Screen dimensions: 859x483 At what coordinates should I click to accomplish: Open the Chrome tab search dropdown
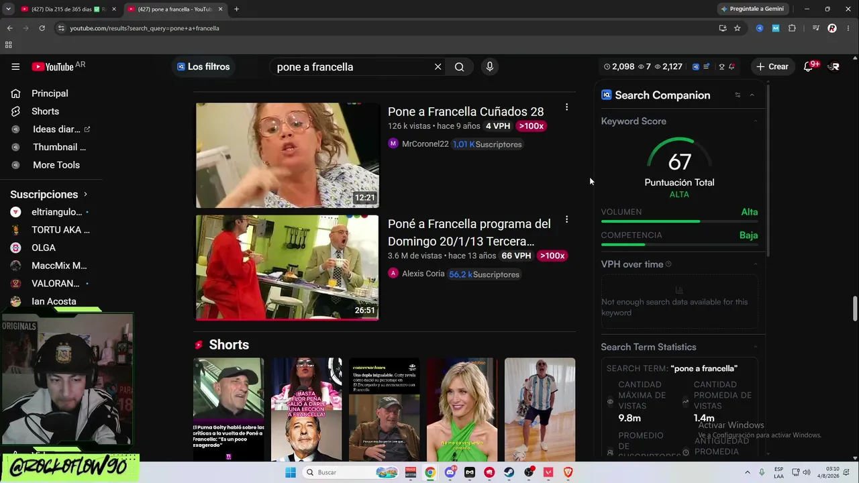tap(8, 9)
